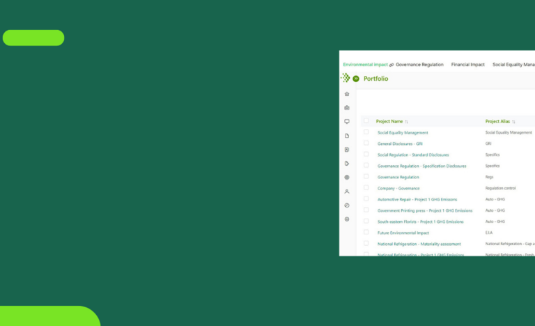This screenshot has height=326, width=535.
Task: Sort the table by Project Alias
Action: click(513, 122)
